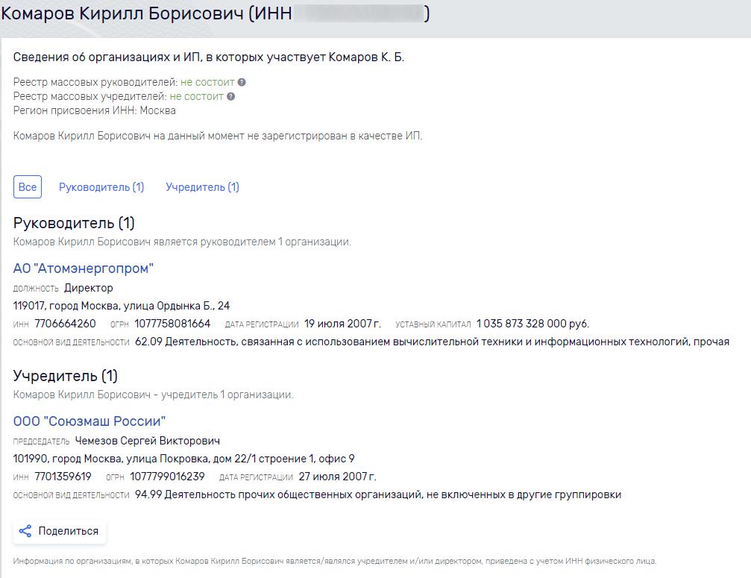This screenshot has height=578, width=751.
Task: Click the note about not registered as ИП
Action: click(x=218, y=136)
